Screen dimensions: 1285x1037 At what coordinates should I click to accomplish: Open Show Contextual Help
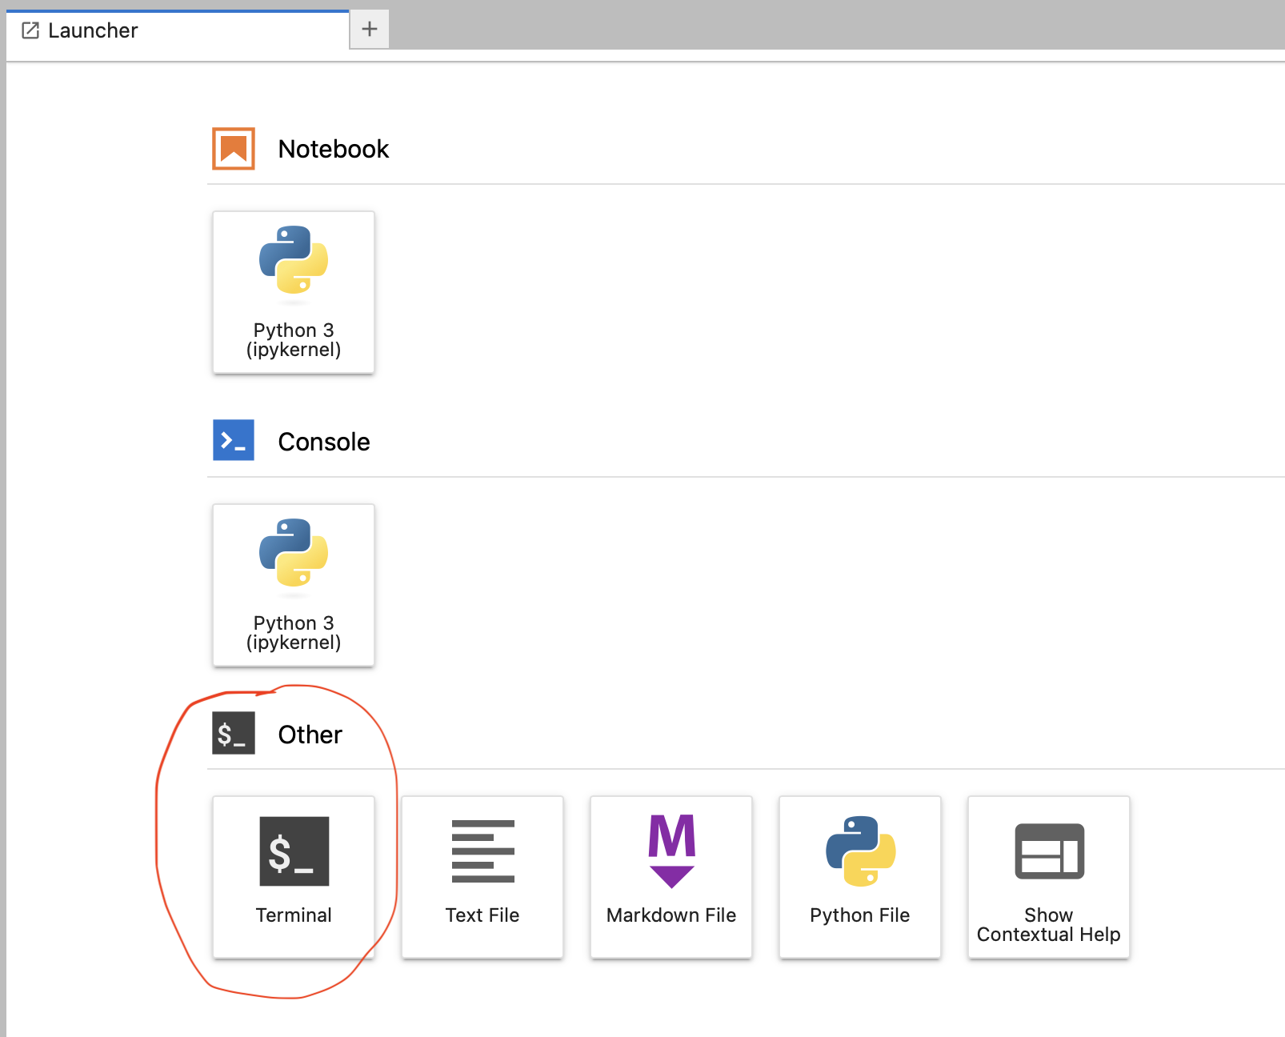click(1048, 876)
